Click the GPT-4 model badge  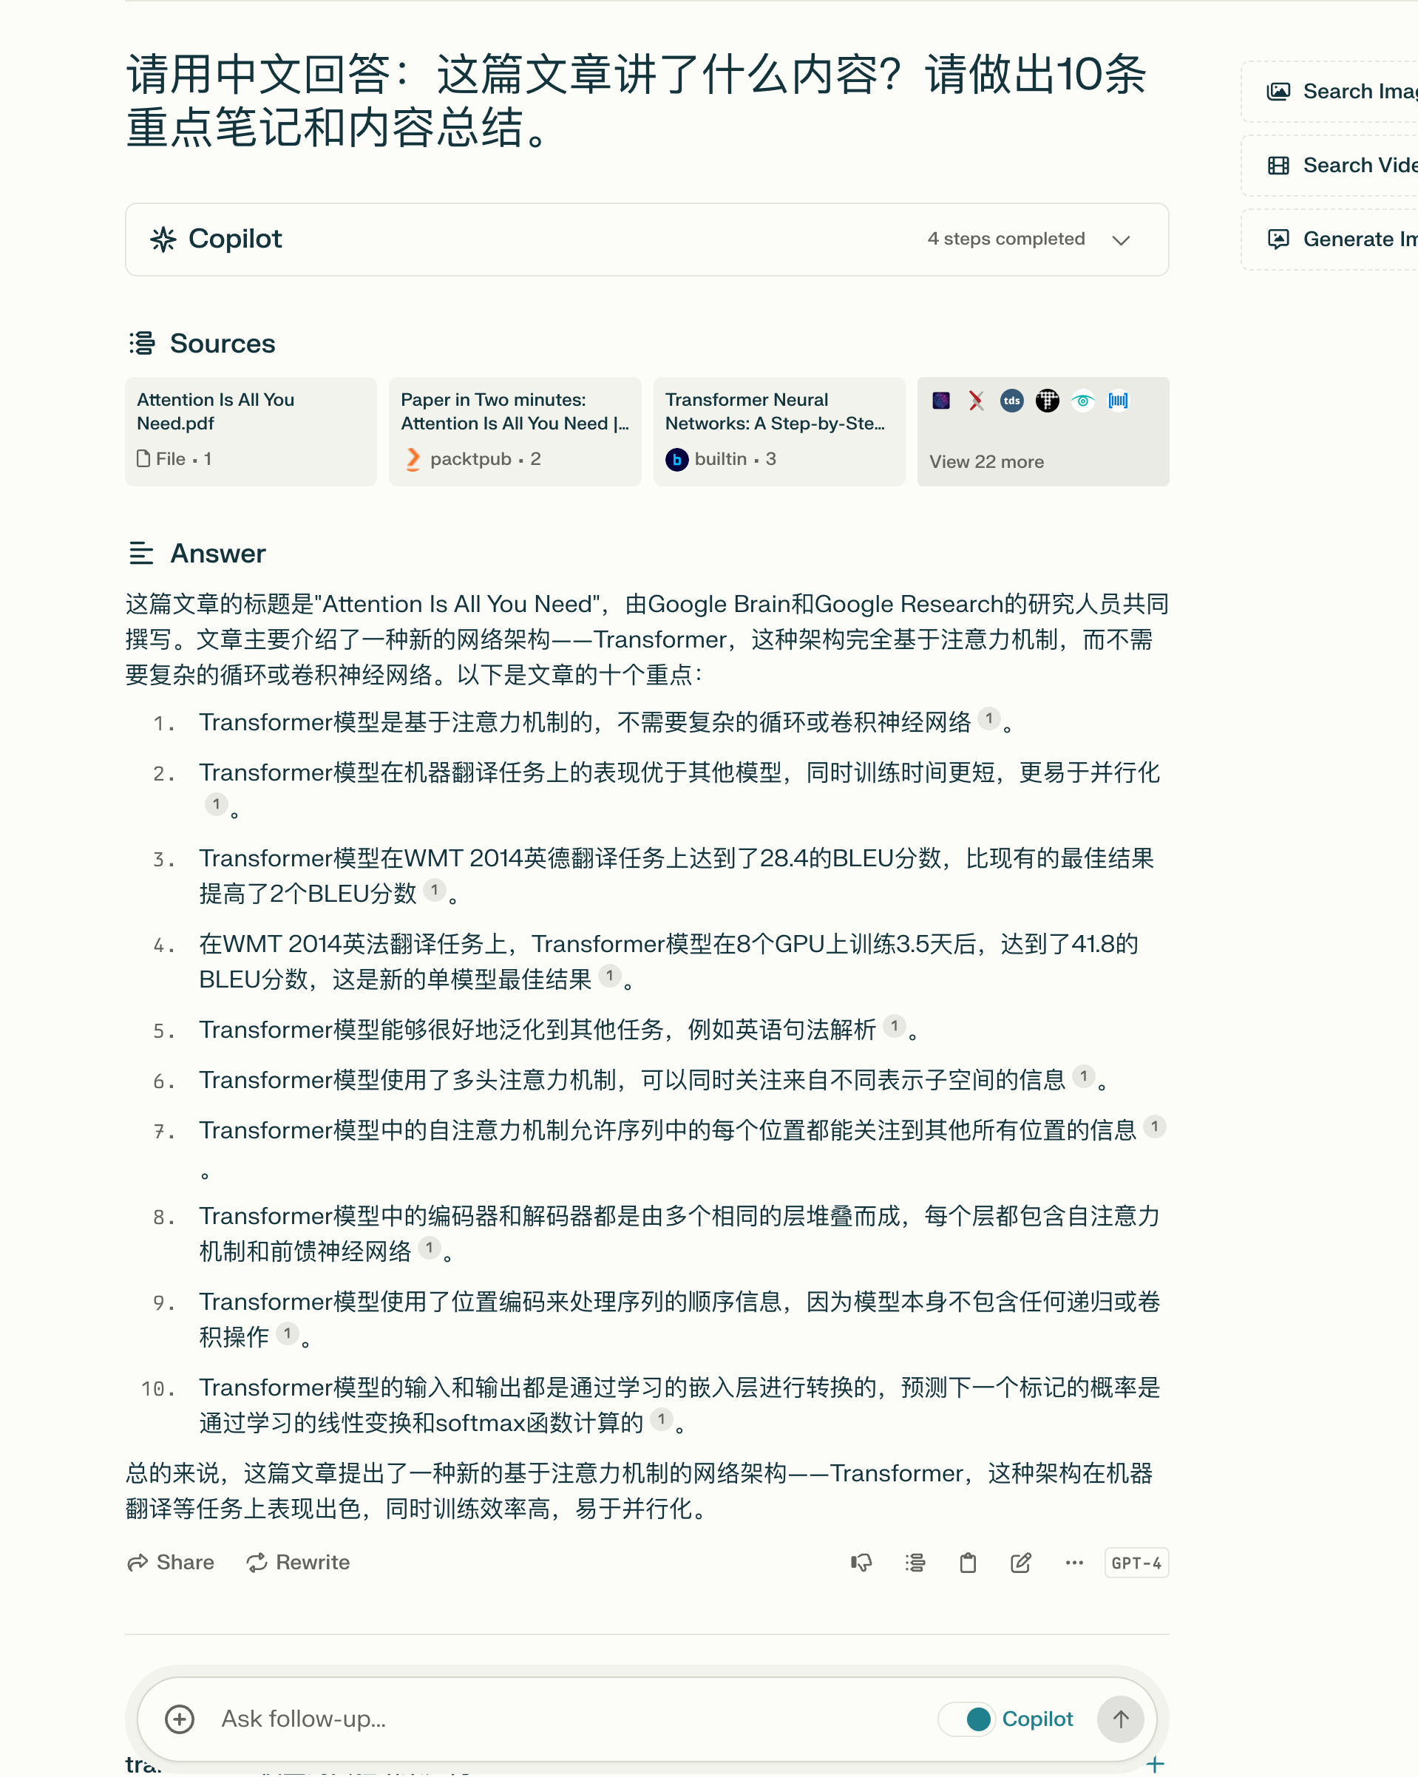[1136, 1563]
